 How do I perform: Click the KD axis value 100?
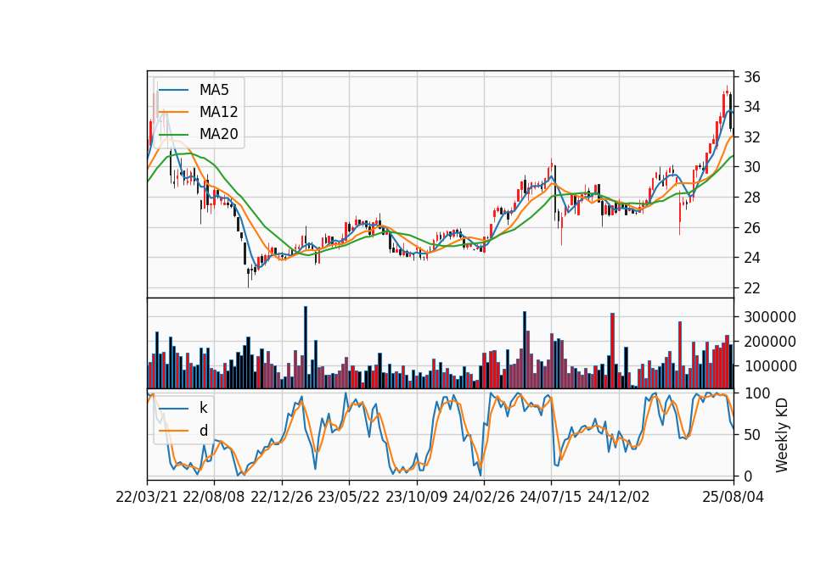[x=756, y=393]
